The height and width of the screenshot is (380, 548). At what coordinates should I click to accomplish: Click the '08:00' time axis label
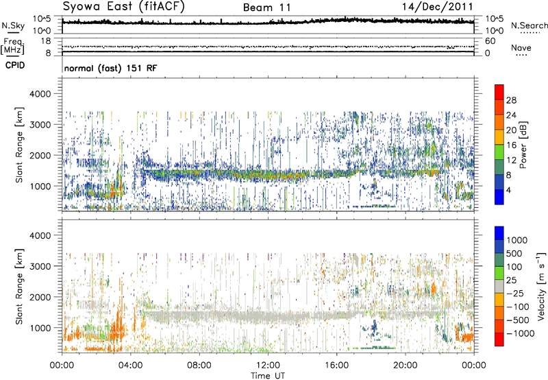coord(199,366)
